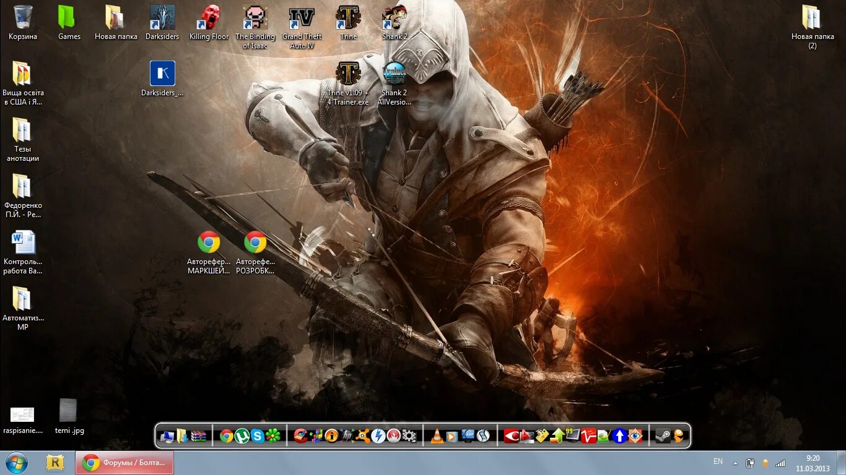
Task: Launch CCleaner from the dock
Action: (301, 436)
